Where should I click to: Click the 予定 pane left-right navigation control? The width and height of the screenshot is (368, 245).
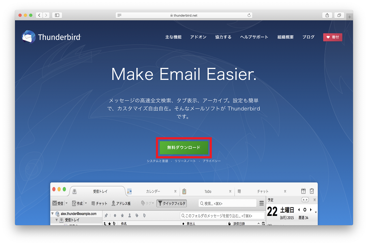click(305, 200)
